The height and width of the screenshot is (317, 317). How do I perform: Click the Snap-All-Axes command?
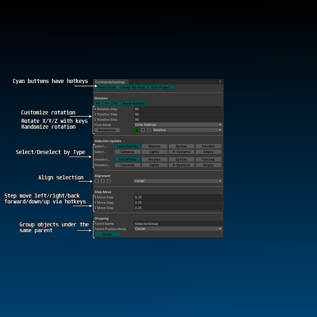[134, 87]
